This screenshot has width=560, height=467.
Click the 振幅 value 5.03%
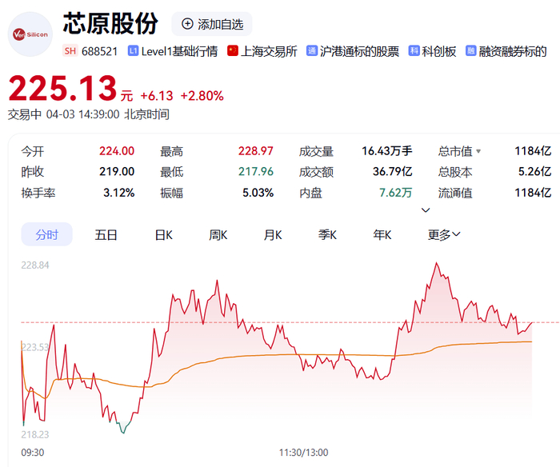pos(258,193)
